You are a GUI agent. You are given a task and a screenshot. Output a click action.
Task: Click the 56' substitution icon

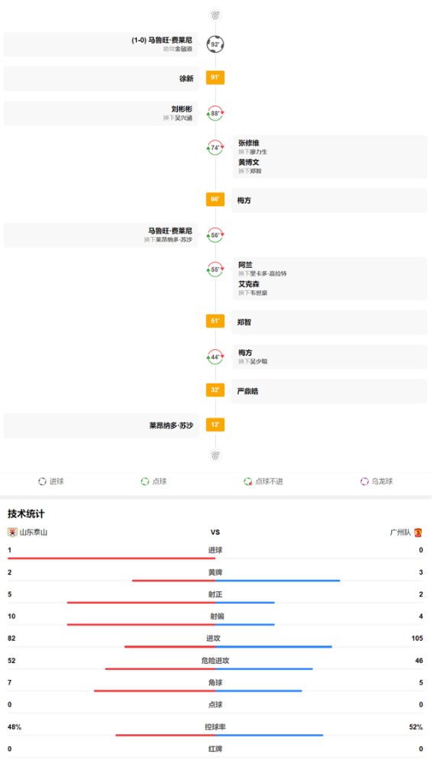click(215, 235)
